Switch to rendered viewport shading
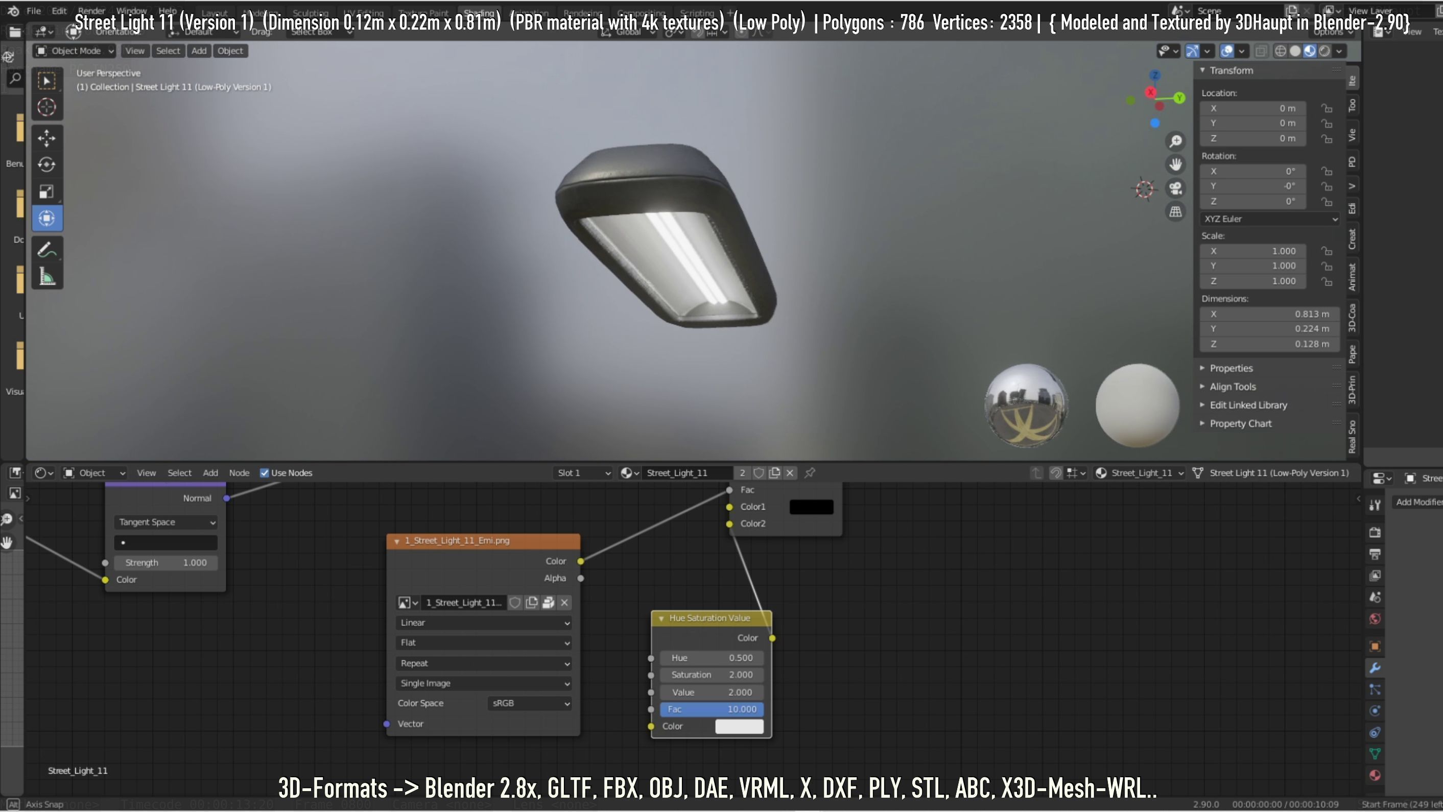Viewport: 1443px width, 812px height. [1324, 51]
